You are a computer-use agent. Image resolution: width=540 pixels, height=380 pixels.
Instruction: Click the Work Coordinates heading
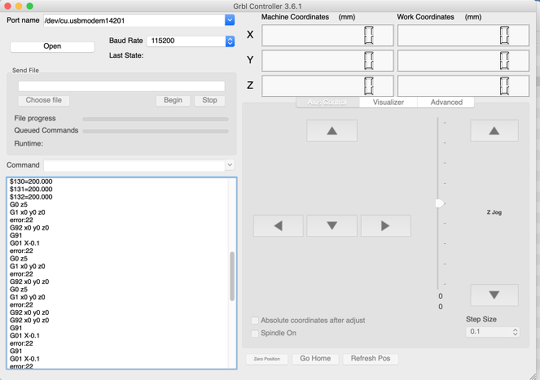coord(426,17)
